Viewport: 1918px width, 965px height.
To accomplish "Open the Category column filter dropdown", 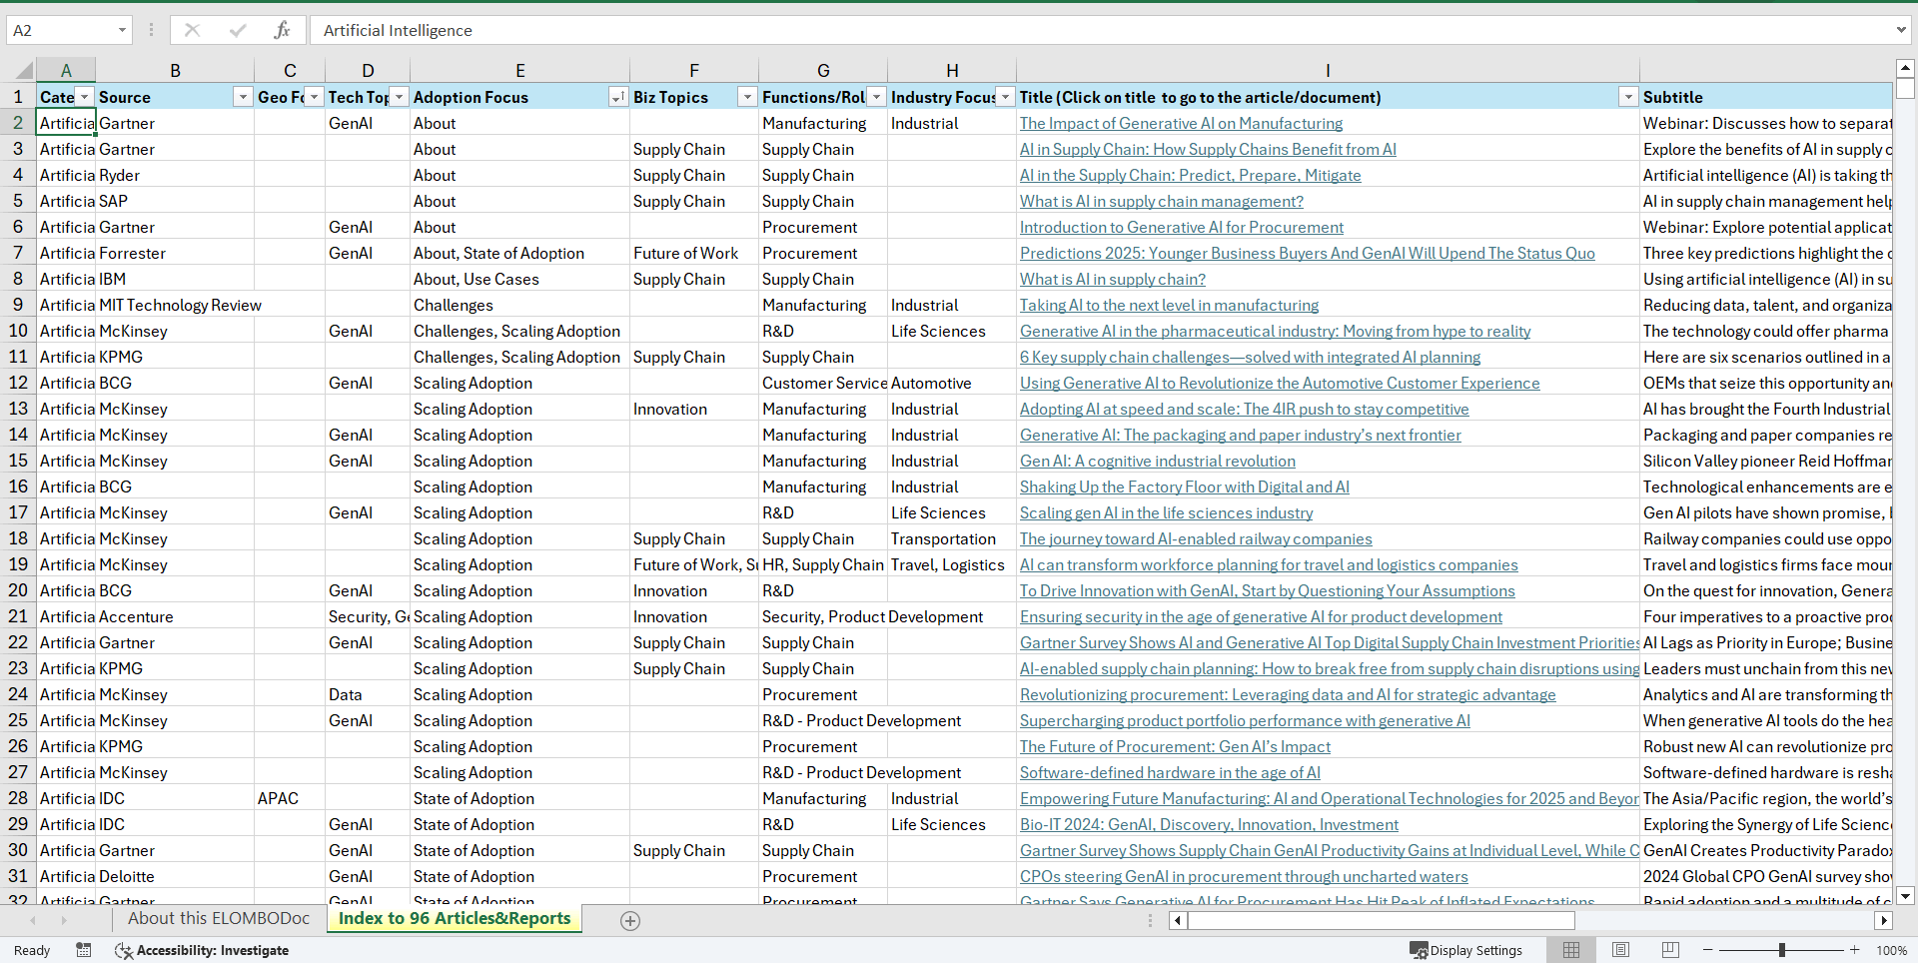I will point(85,97).
